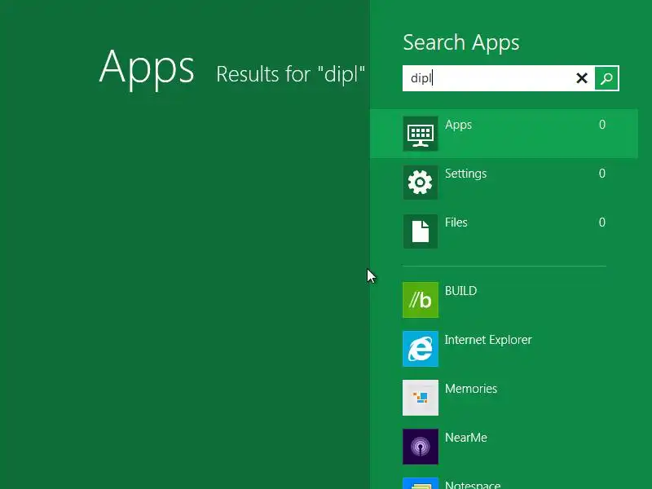Click the 'Search Apps' heading
Screen dimensions: 652x489
461,42
